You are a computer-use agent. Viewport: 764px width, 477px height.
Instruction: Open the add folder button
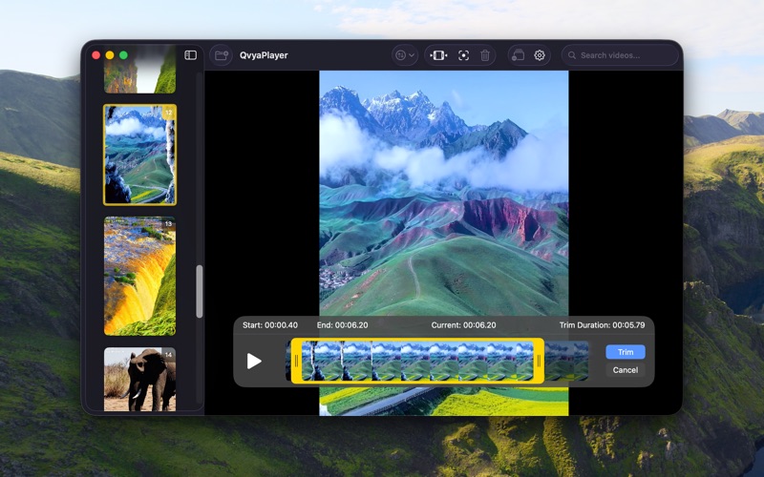[222, 55]
